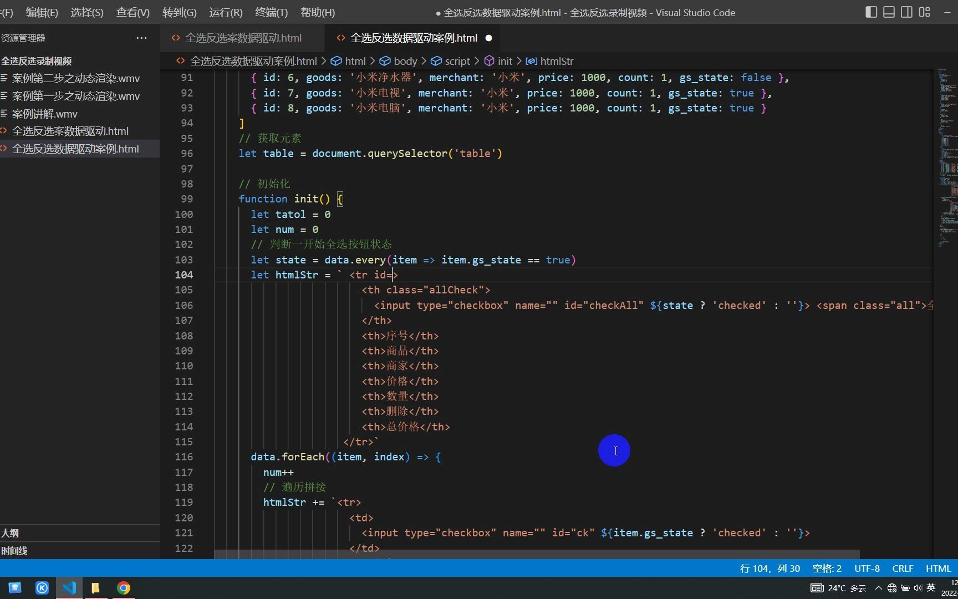Open blue K app in taskbar

[42, 588]
